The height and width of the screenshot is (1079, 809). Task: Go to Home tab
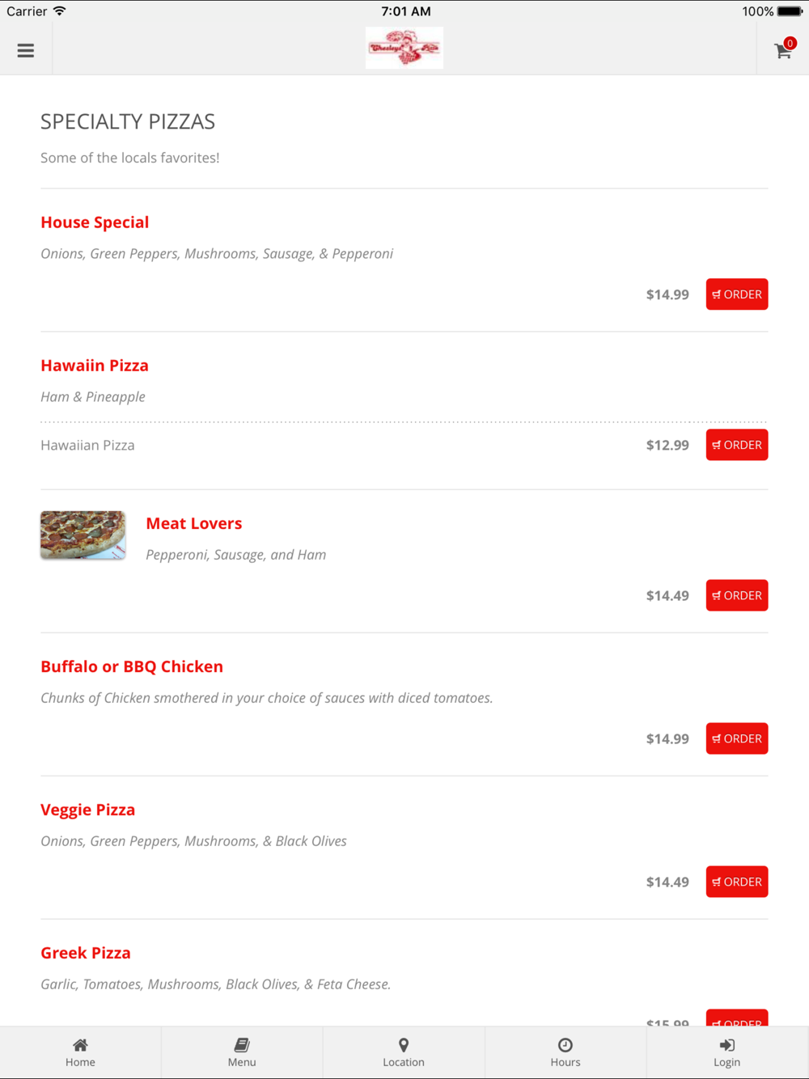[x=80, y=1052]
